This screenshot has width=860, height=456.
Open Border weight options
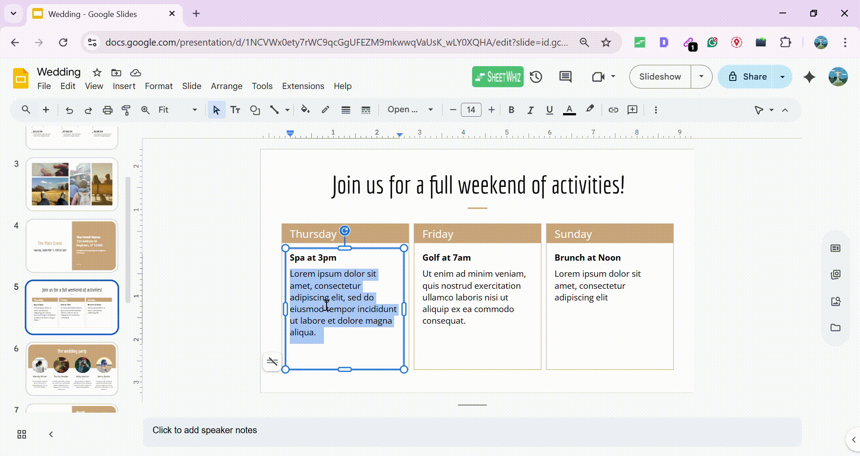[x=346, y=110]
